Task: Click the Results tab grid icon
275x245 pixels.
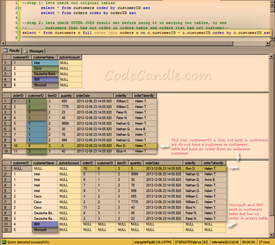Action: coord(5,51)
